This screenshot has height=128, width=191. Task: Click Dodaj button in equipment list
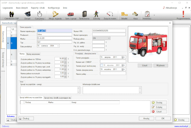(x=159, y=103)
